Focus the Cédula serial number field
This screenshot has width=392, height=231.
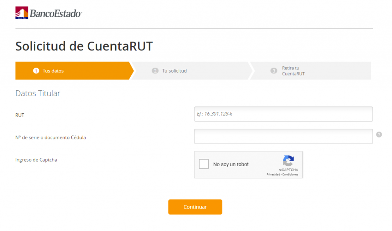pos(284,136)
